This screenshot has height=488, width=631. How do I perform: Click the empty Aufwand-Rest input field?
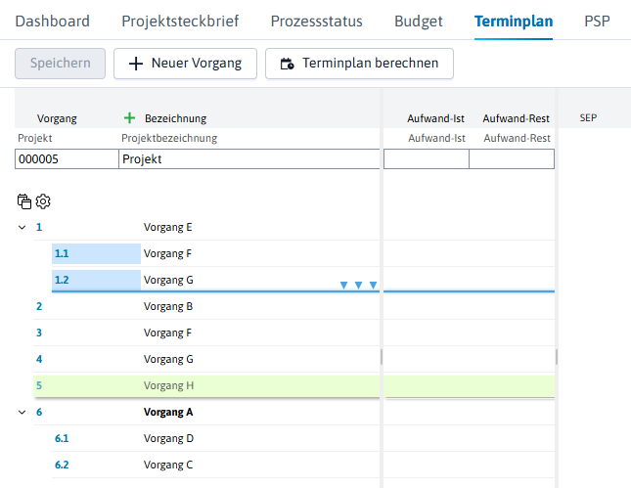pyautogui.click(x=512, y=158)
